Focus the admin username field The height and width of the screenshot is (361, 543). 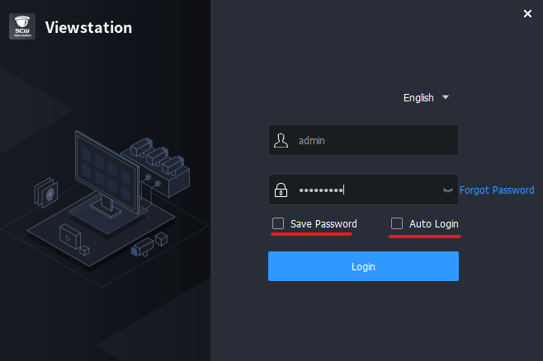point(363,140)
